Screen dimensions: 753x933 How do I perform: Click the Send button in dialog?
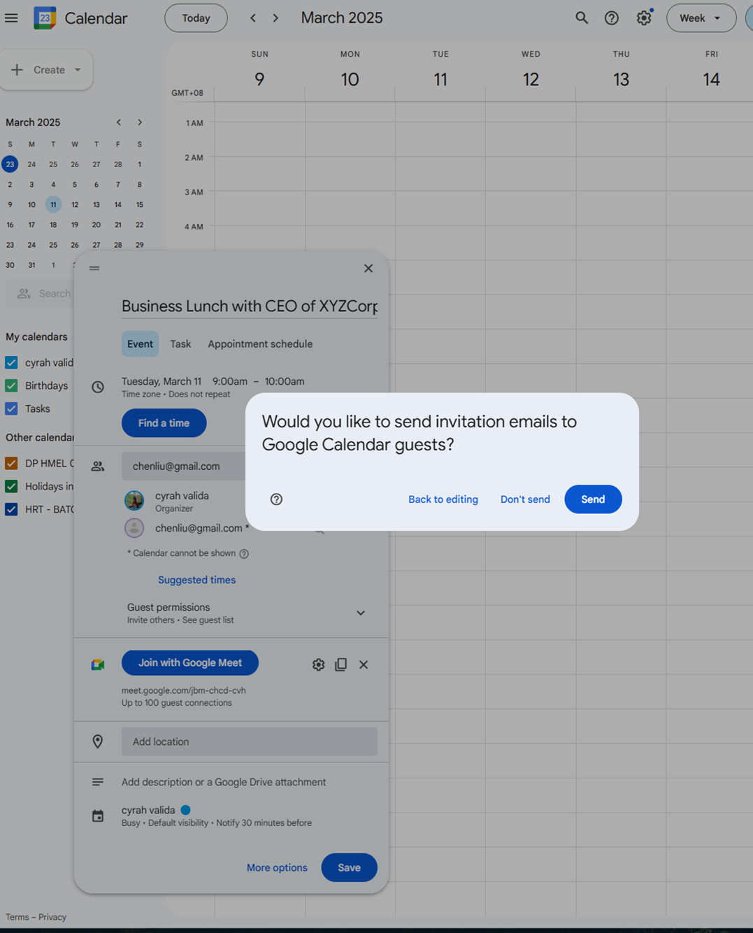[x=593, y=499]
